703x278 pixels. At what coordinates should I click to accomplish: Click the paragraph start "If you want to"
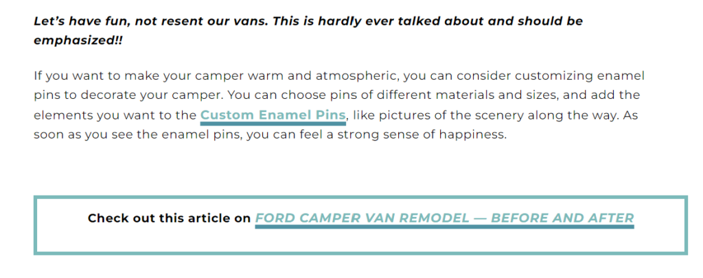coord(73,76)
